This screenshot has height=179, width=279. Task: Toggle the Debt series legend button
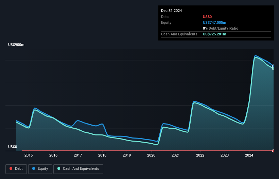point(16,169)
